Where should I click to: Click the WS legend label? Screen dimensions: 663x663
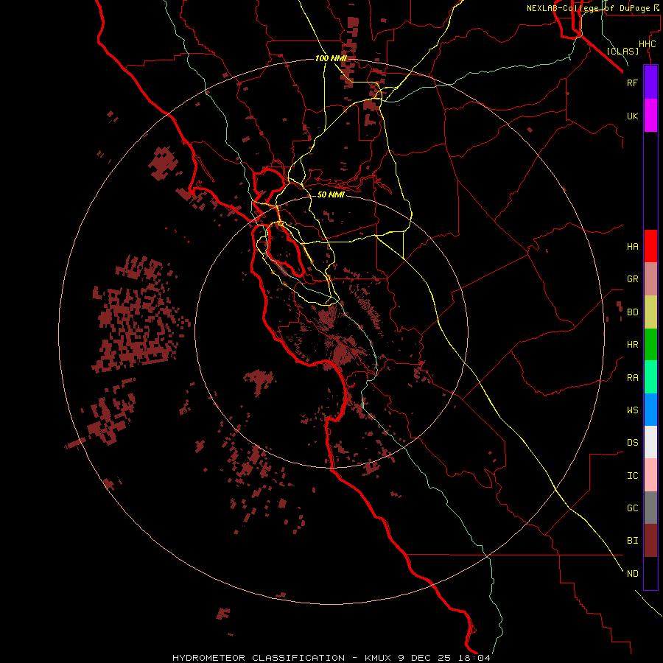633,410
